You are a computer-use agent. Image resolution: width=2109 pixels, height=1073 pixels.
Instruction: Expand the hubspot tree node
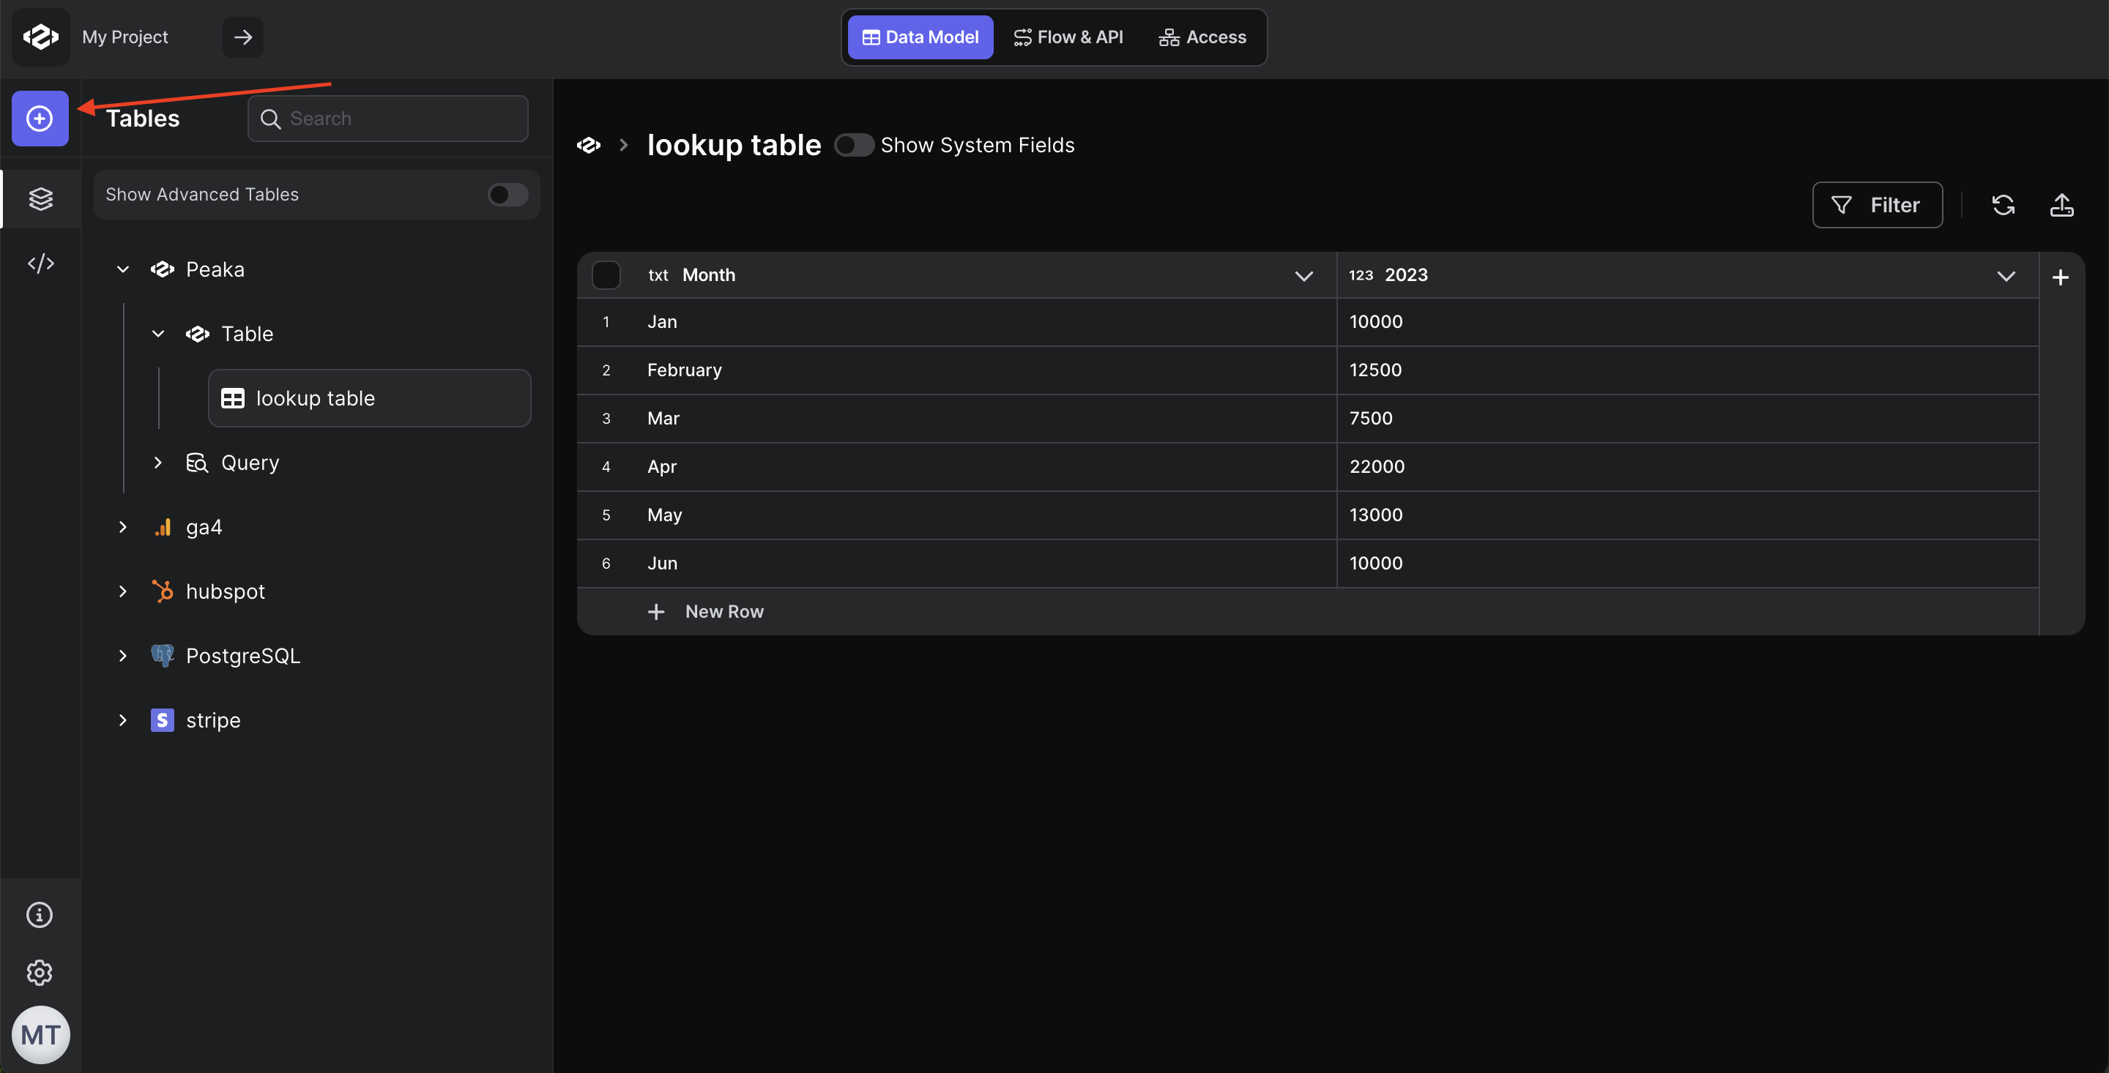click(123, 591)
